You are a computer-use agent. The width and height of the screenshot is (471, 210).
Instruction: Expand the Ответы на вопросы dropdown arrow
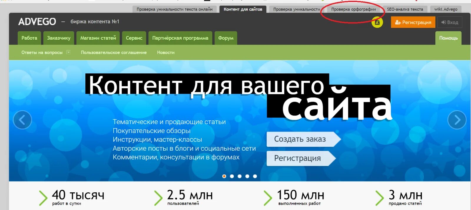[68, 52]
